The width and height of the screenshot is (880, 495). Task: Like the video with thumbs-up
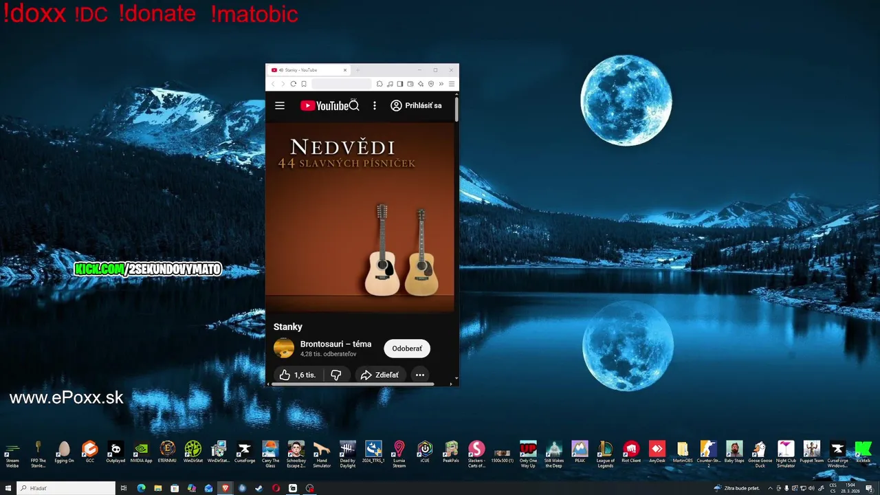297,375
